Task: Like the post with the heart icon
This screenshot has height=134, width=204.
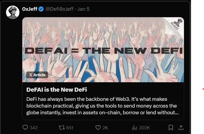Action: 98,127
